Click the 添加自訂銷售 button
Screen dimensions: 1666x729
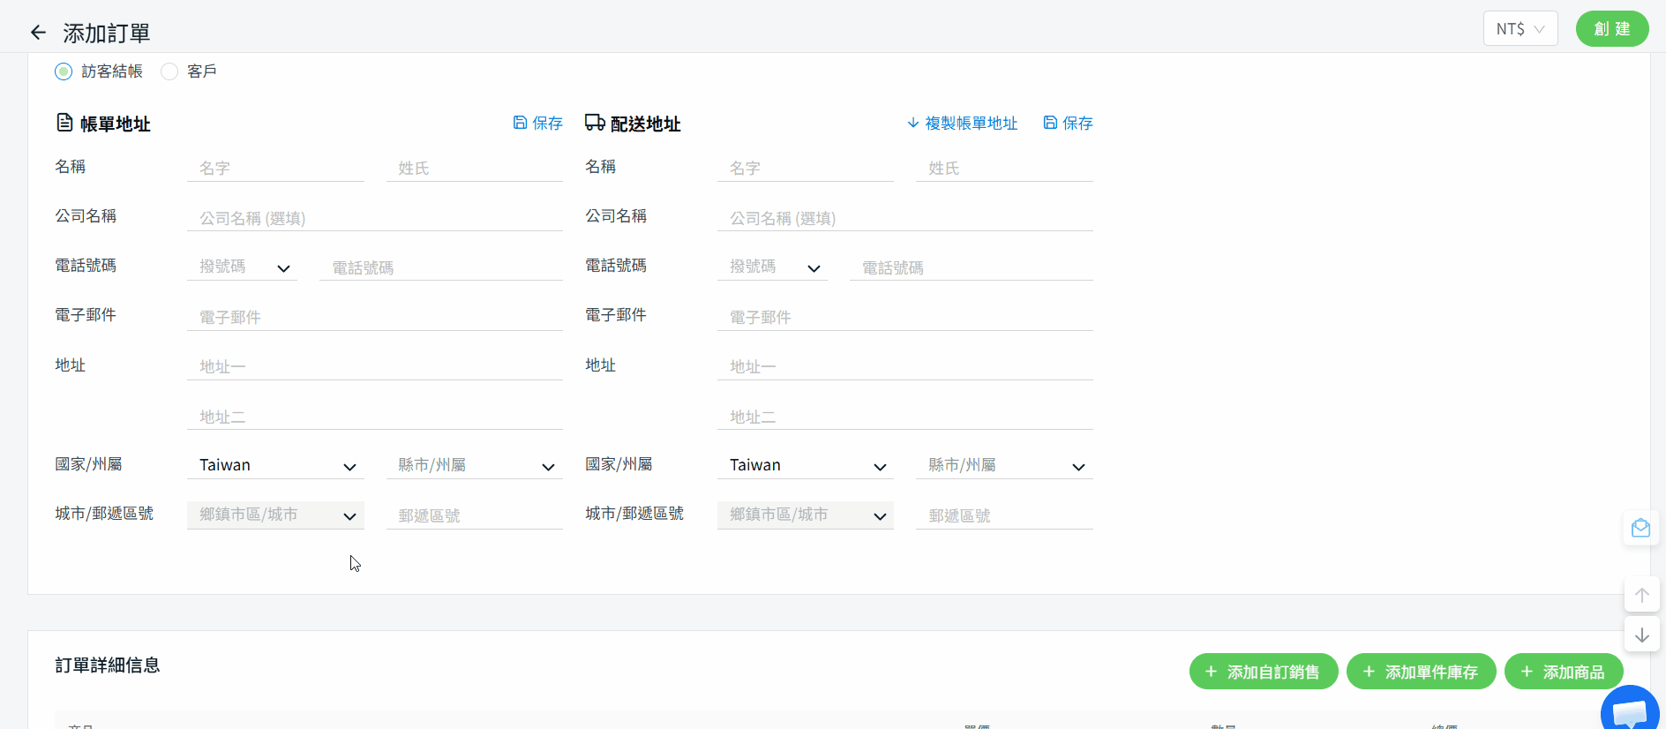pyautogui.click(x=1263, y=672)
